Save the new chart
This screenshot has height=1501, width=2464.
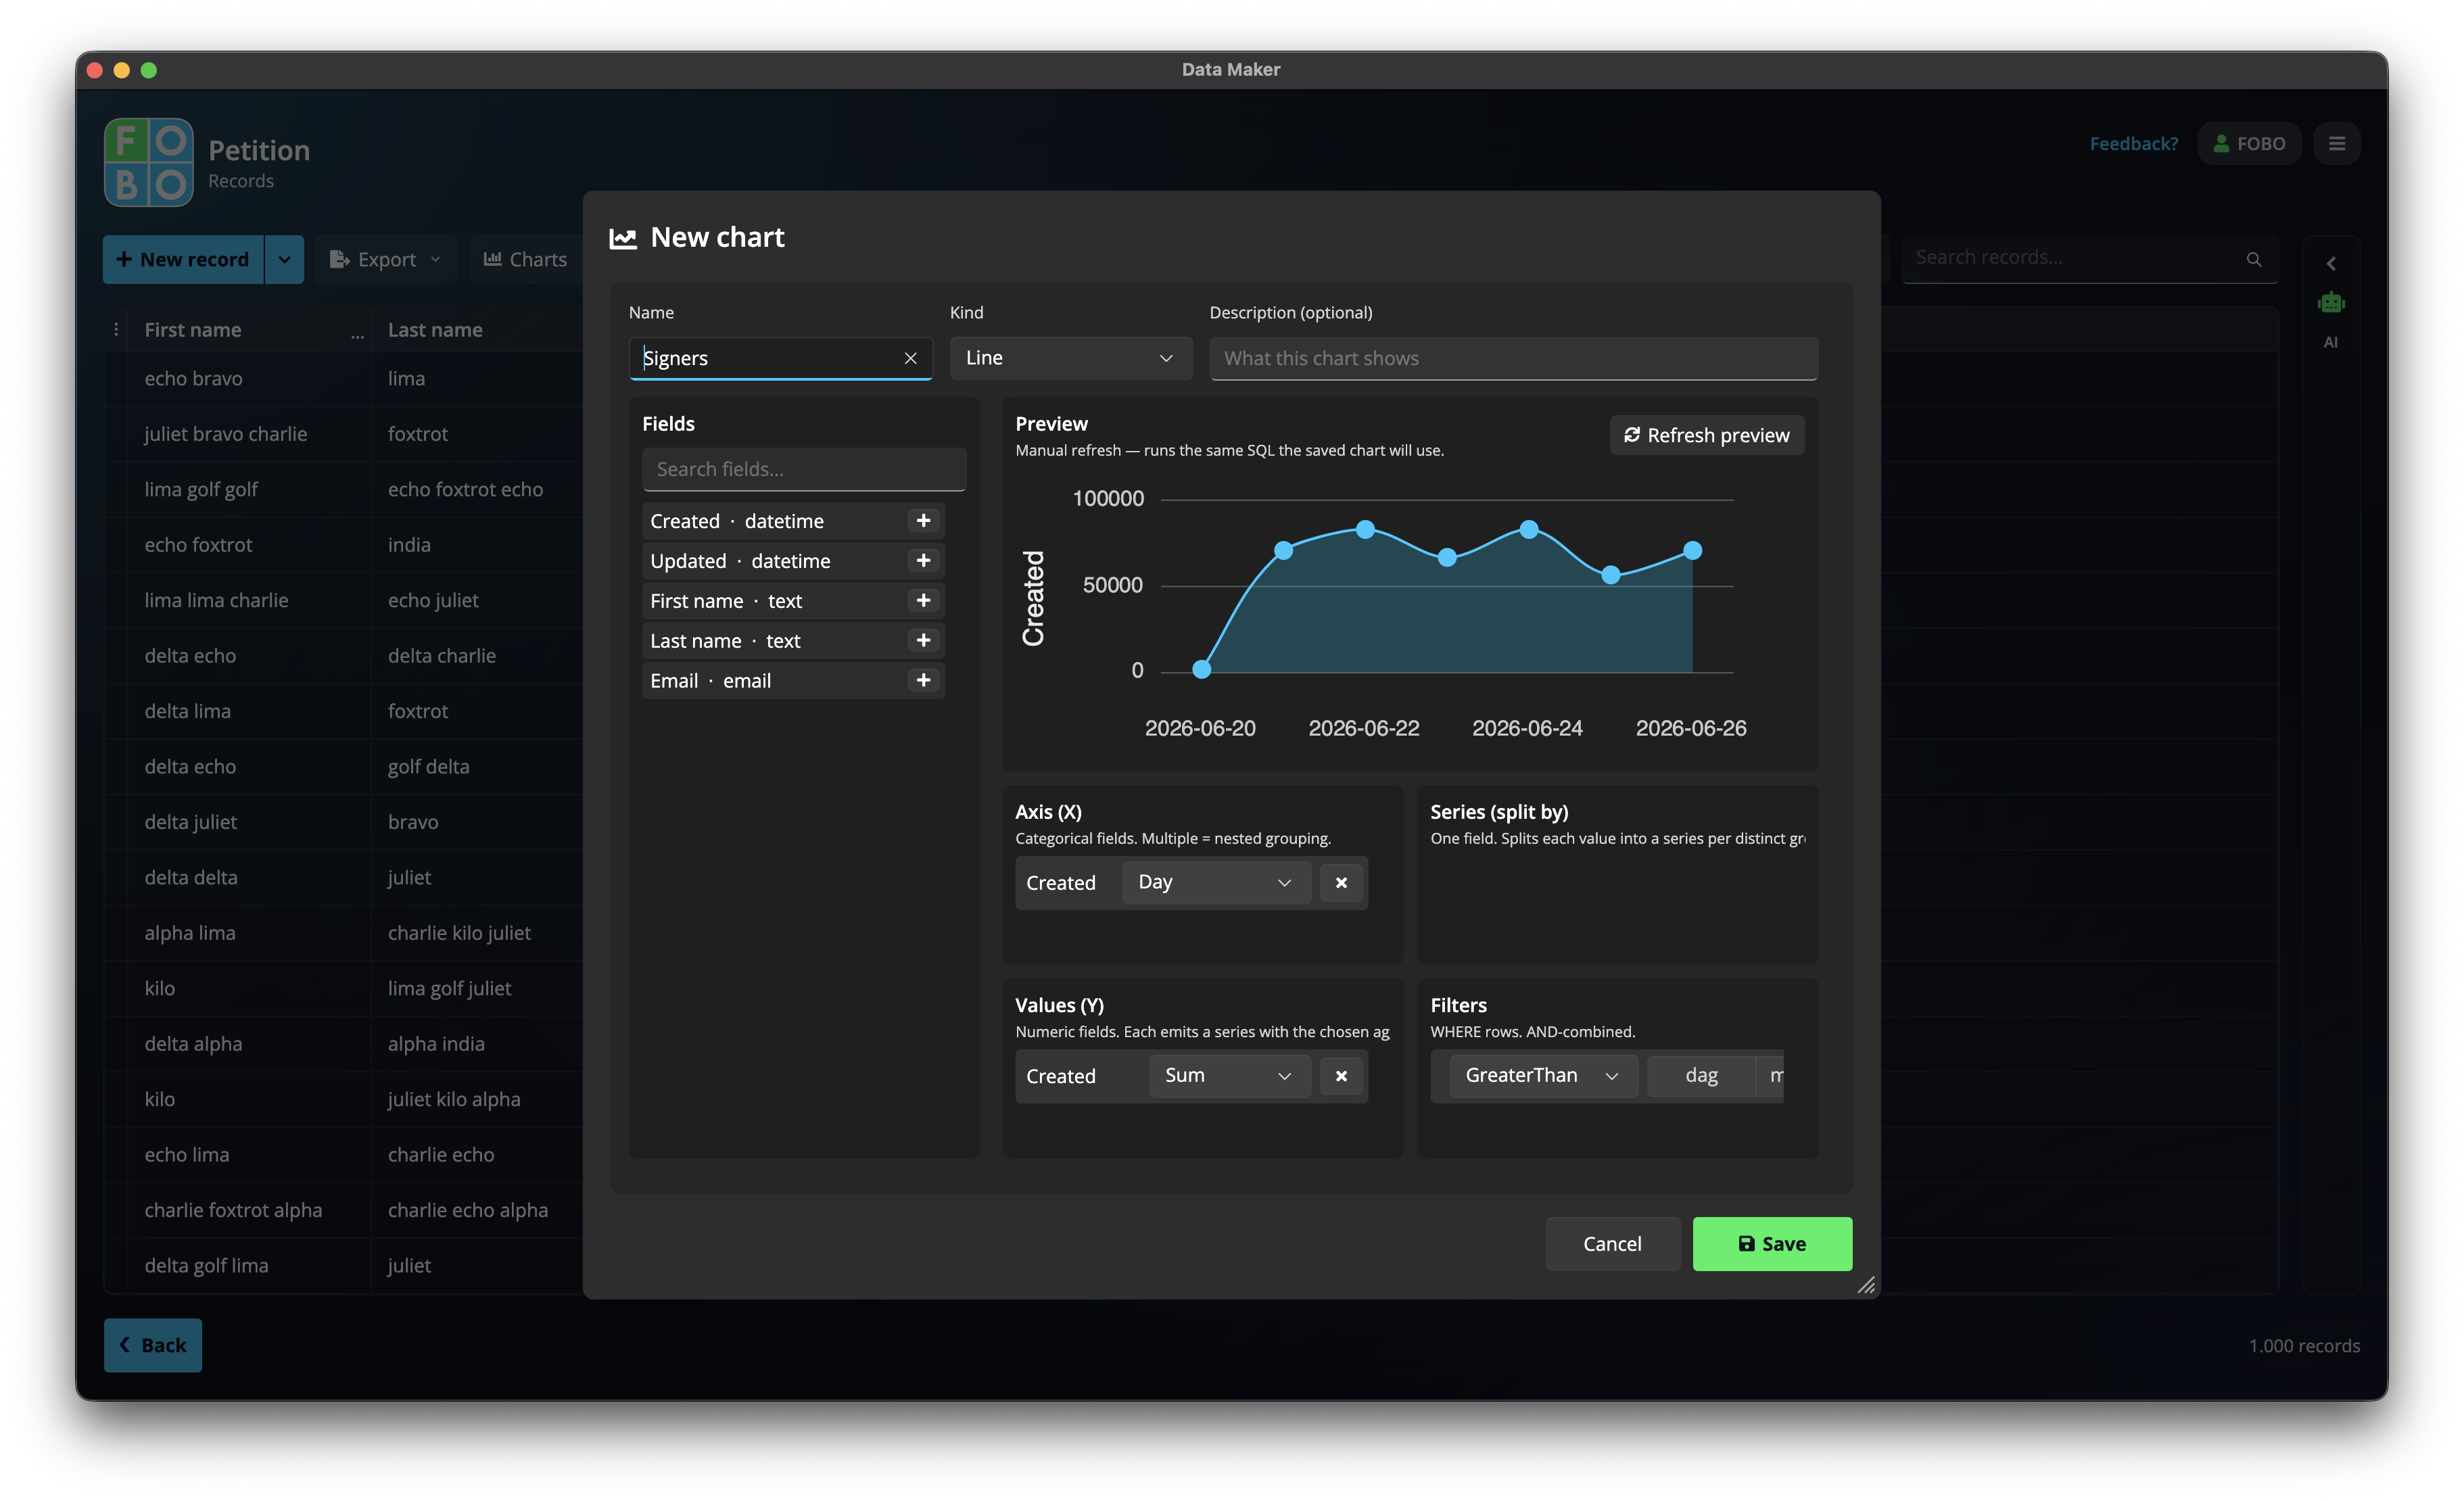pyautogui.click(x=1772, y=1244)
